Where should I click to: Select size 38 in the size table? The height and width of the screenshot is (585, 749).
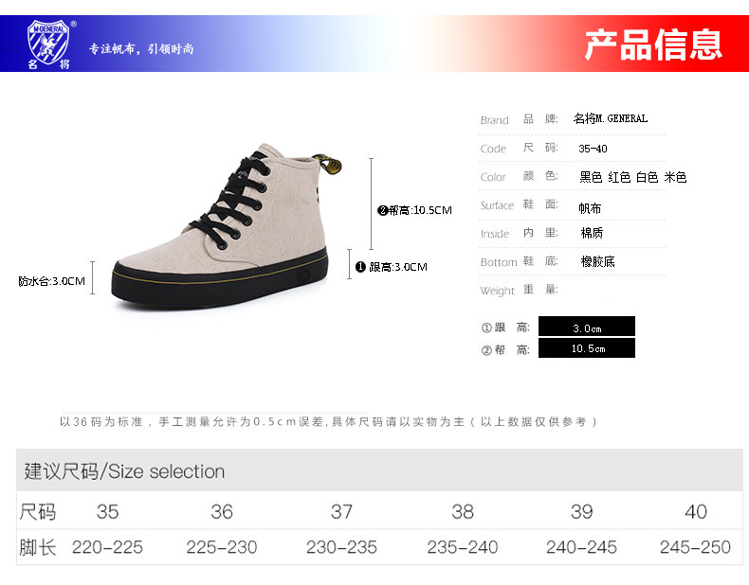(x=463, y=511)
